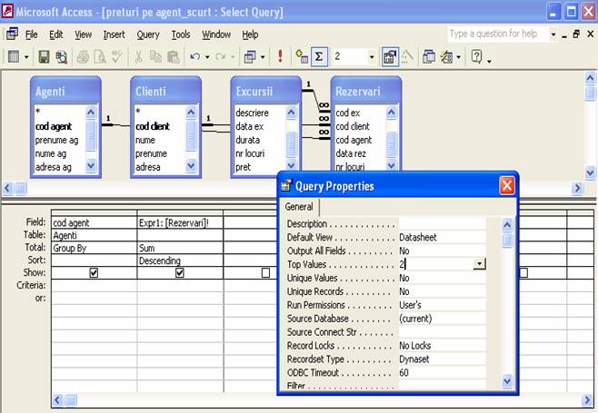
Task: Click the Help question mark icon
Action: tap(475, 56)
